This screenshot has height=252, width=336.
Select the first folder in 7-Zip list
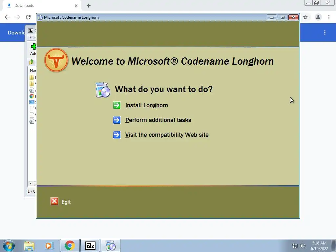click(x=32, y=77)
